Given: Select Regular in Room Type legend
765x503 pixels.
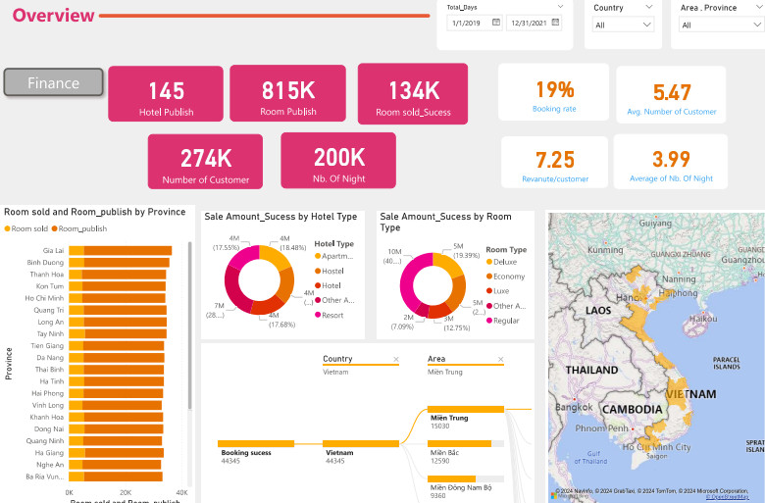Looking at the screenshot, I should pyautogui.click(x=503, y=321).
